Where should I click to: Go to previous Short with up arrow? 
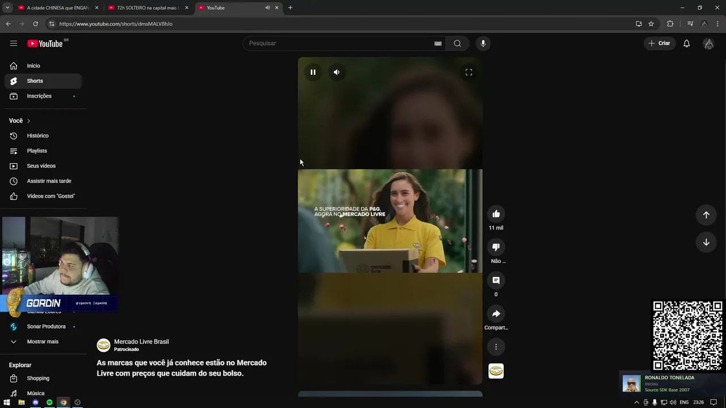[x=706, y=215]
